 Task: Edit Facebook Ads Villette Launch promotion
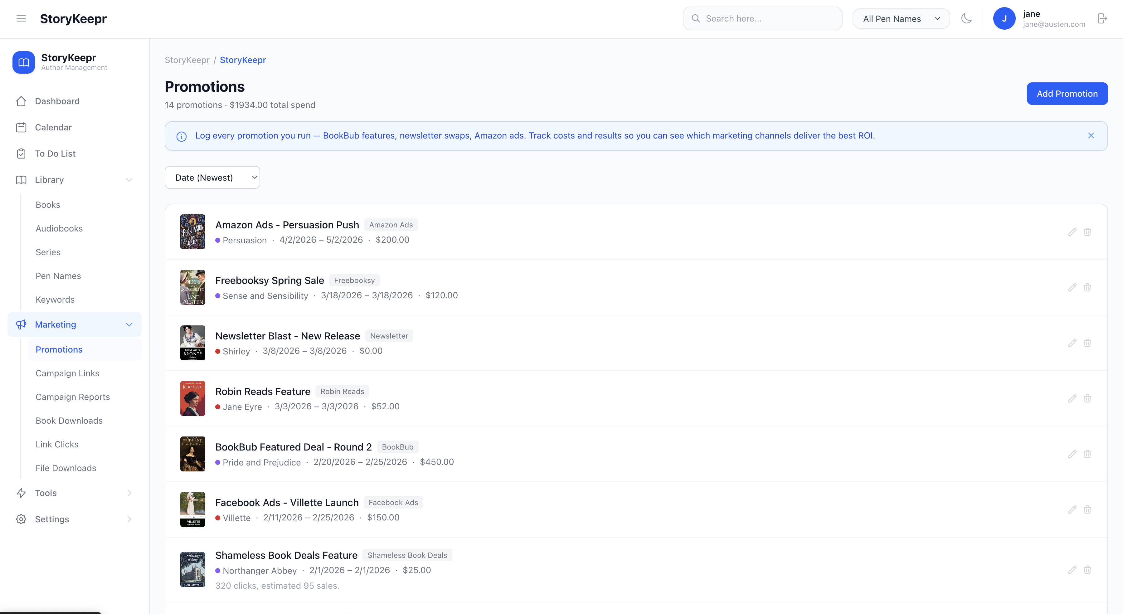1072,509
